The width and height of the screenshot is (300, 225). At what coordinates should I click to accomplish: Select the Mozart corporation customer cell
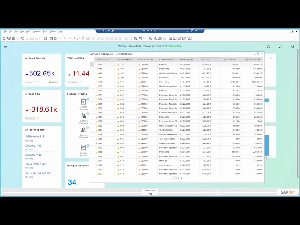click(168, 143)
